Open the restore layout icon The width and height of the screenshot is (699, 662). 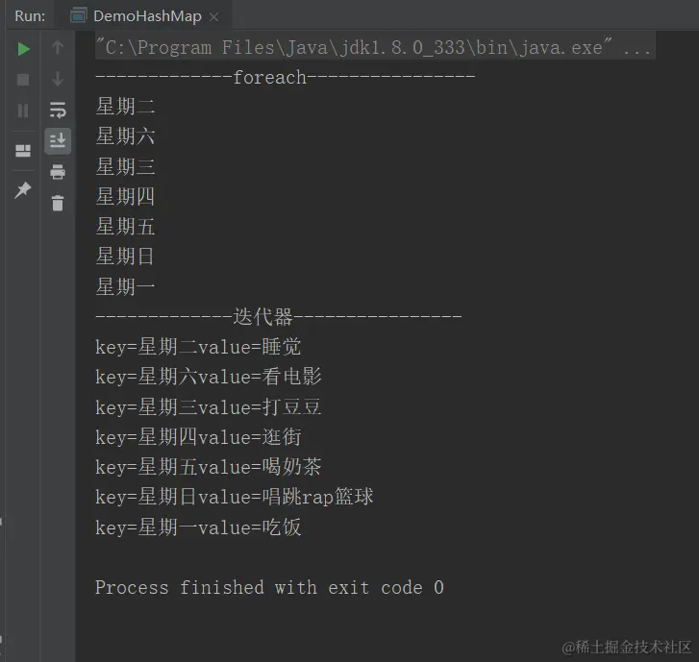pyautogui.click(x=23, y=151)
